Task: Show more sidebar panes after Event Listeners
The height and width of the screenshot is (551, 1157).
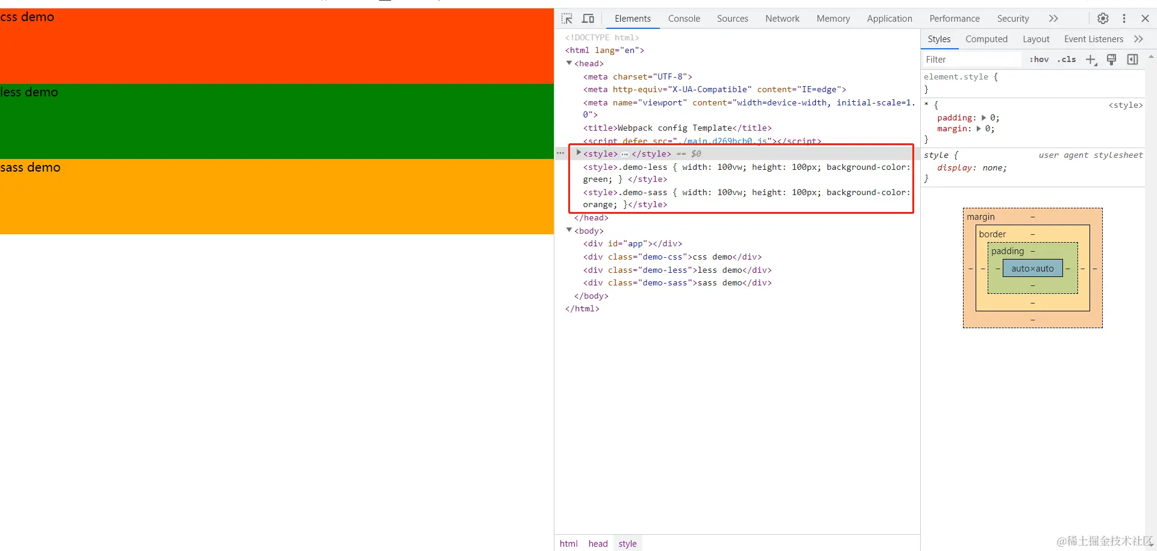Action: [x=1138, y=39]
